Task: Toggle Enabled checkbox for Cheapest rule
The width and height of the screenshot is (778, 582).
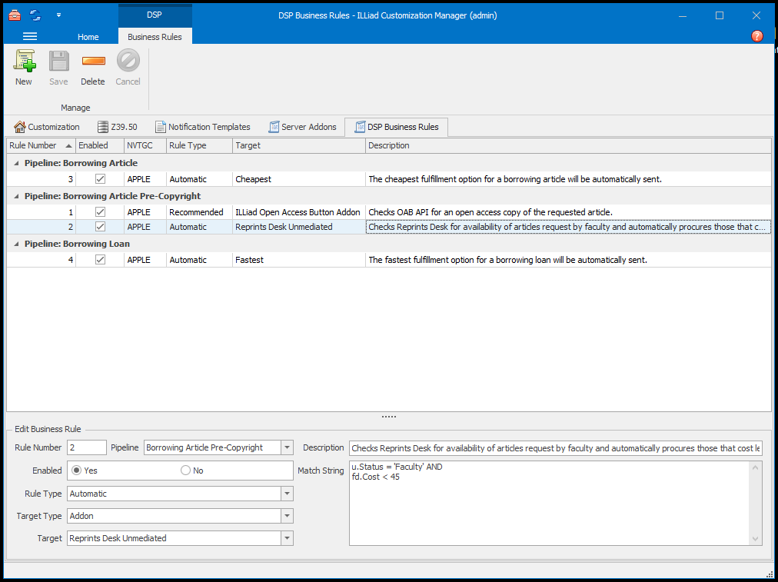Action: [100, 179]
